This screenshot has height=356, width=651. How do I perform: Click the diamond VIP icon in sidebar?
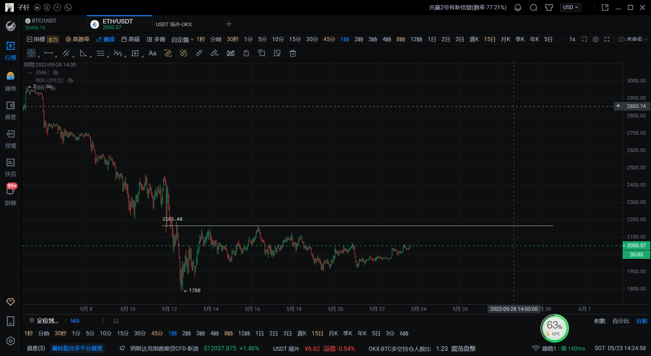click(x=10, y=302)
